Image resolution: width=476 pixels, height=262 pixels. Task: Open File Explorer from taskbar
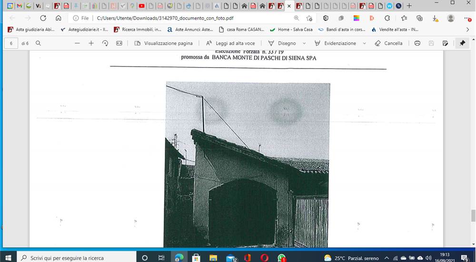click(x=213, y=258)
